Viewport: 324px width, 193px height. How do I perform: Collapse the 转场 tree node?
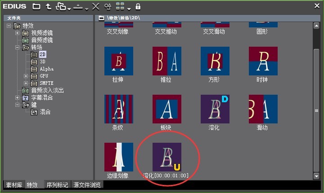pyautogui.click(x=18, y=48)
